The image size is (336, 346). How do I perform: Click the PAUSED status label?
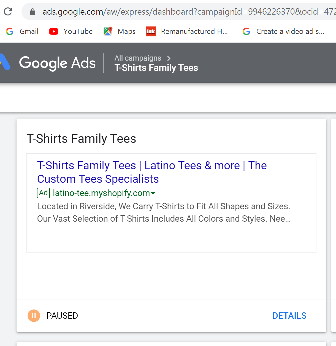(x=62, y=316)
